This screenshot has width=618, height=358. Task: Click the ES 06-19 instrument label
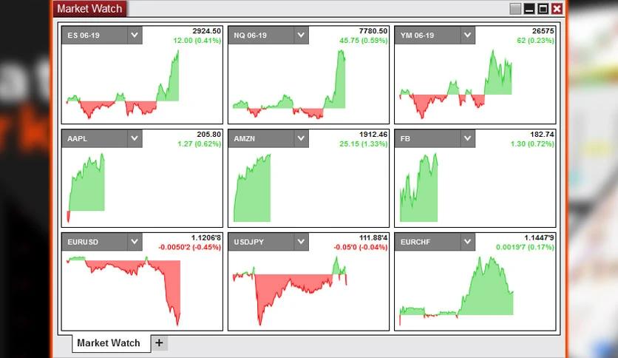pyautogui.click(x=84, y=36)
